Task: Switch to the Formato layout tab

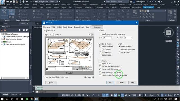Action: tap(13, 95)
